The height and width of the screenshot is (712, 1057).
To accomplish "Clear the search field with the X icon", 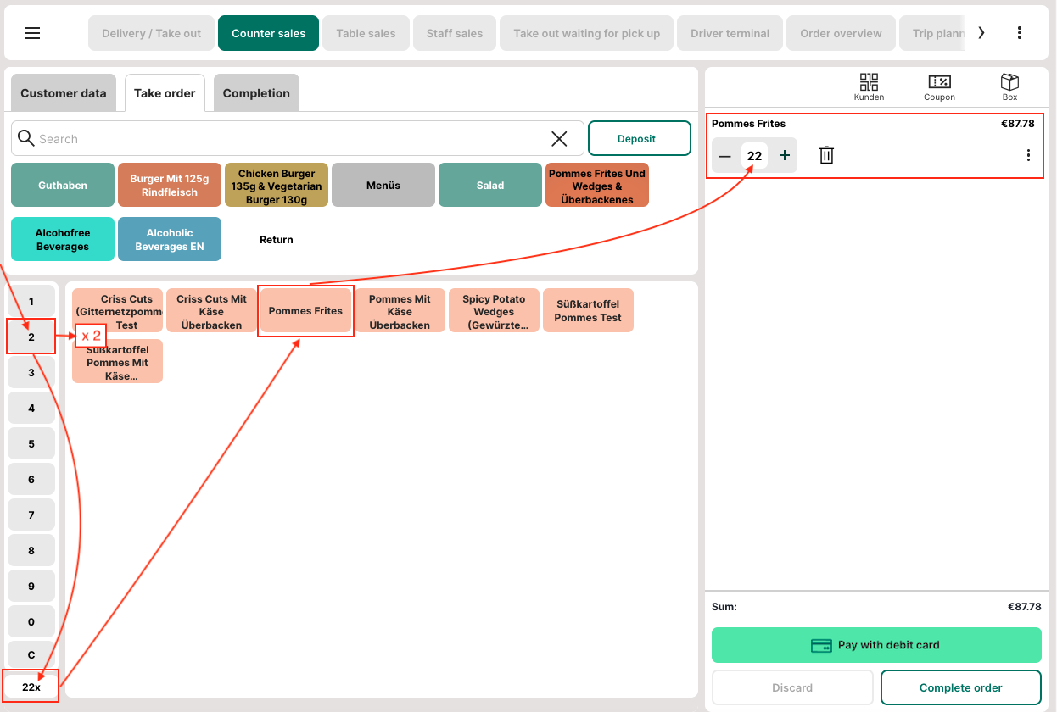I will tap(559, 139).
